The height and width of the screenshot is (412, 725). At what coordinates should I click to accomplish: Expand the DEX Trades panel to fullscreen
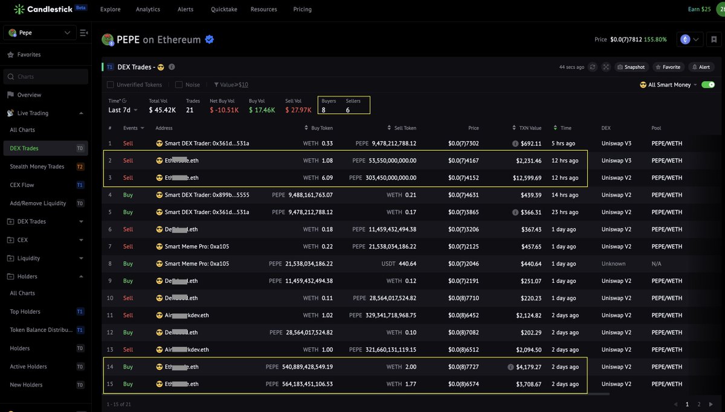[x=606, y=67]
